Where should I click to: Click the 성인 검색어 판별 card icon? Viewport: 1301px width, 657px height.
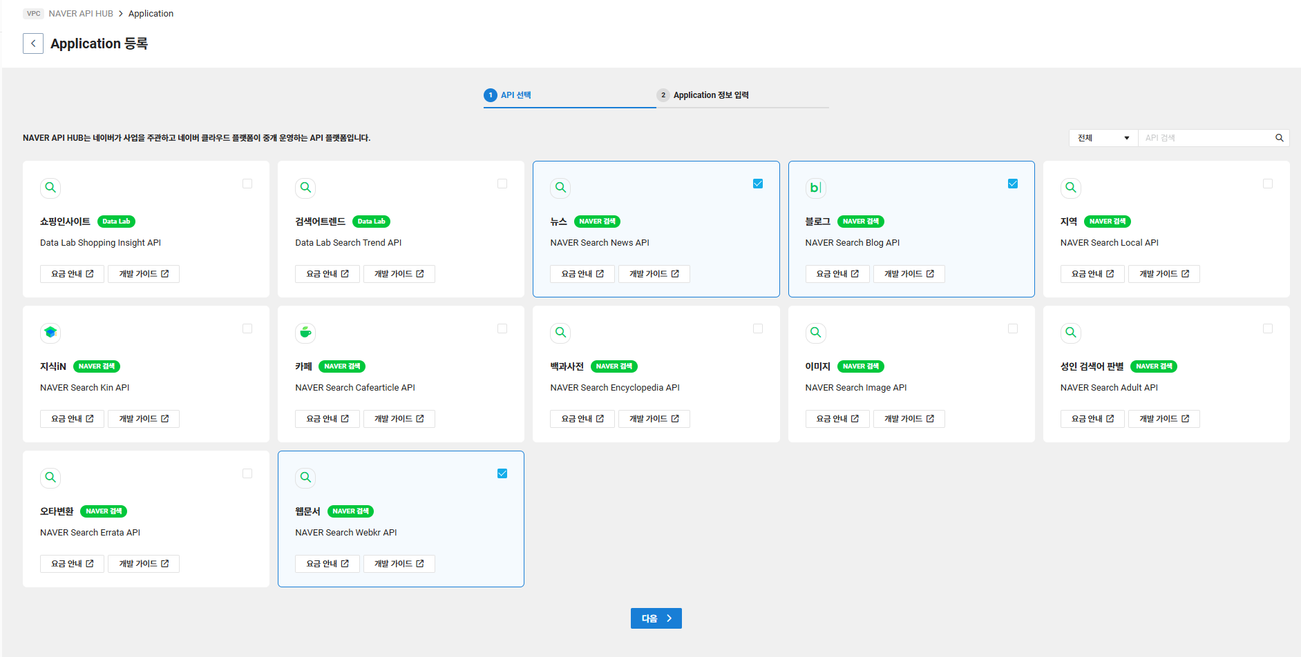[x=1071, y=333]
